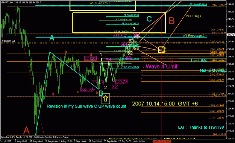Click the 'EG : Thanks to sswilli99' text

coord(201,127)
